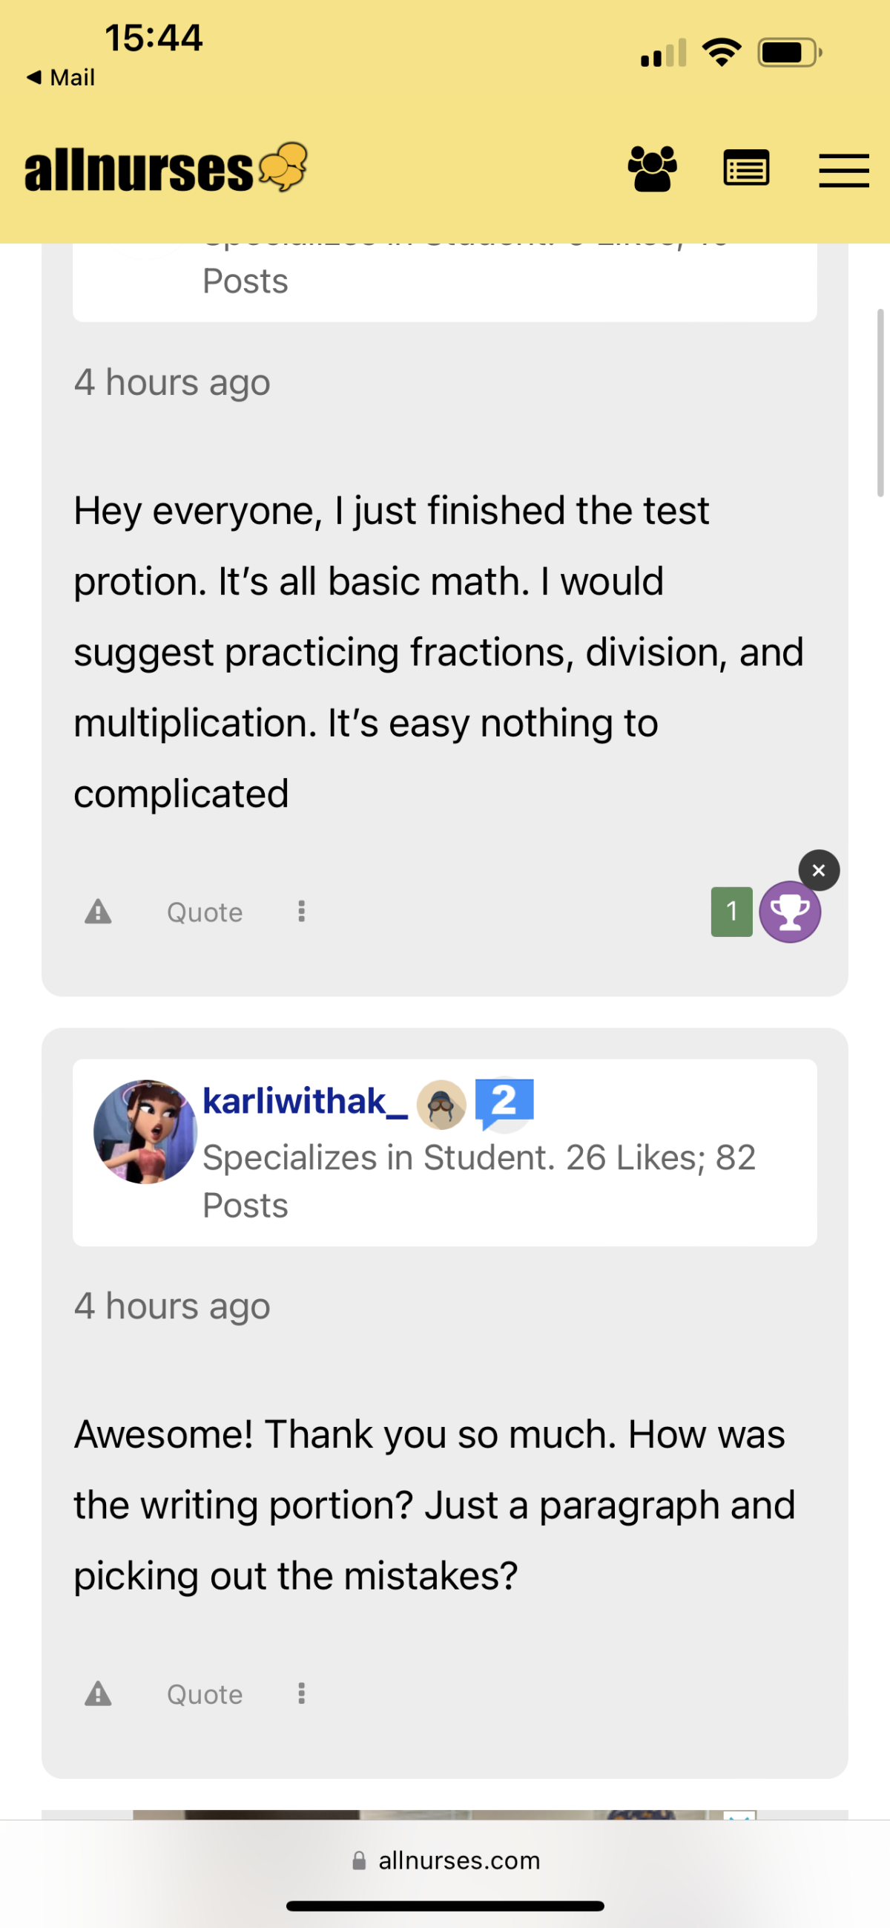Tap the allnurses.com address bar
Image resolution: width=890 pixels, height=1928 pixels.
pos(445,1860)
